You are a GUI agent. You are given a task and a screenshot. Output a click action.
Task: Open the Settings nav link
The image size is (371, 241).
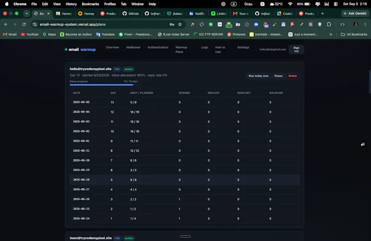pyautogui.click(x=243, y=47)
